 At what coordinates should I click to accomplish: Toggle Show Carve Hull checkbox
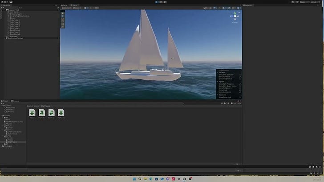[x=240, y=97]
